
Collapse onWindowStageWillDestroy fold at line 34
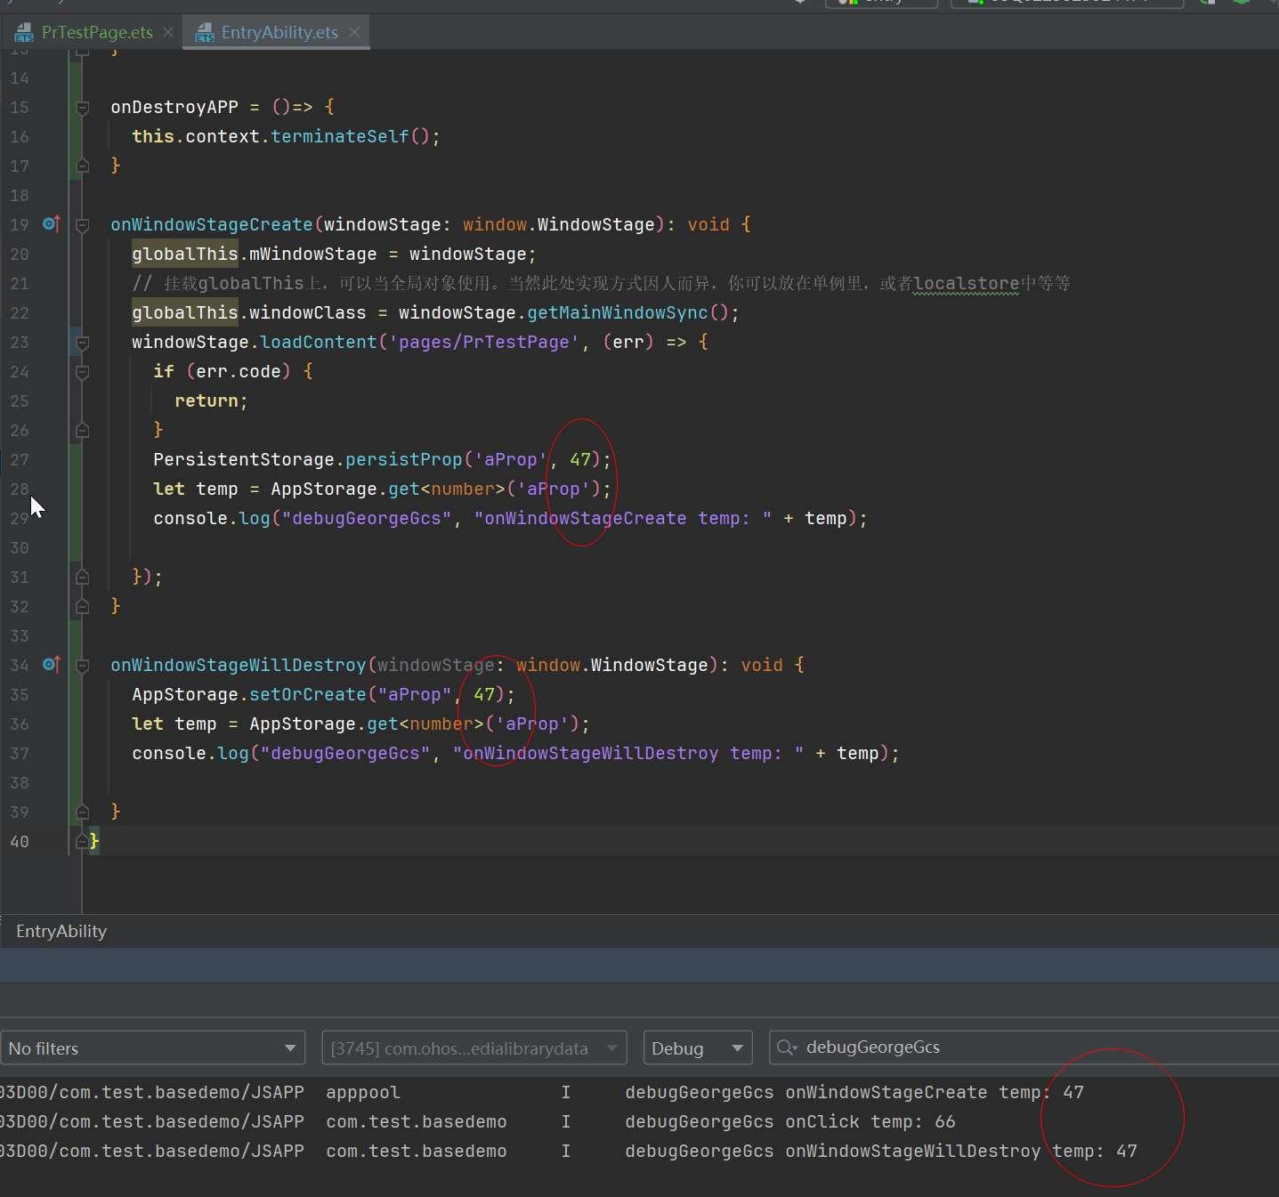[82, 666]
